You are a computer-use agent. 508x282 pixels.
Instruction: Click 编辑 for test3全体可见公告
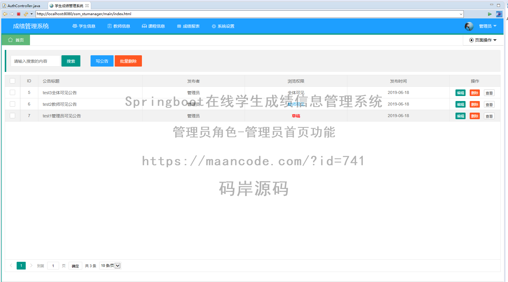pos(460,93)
